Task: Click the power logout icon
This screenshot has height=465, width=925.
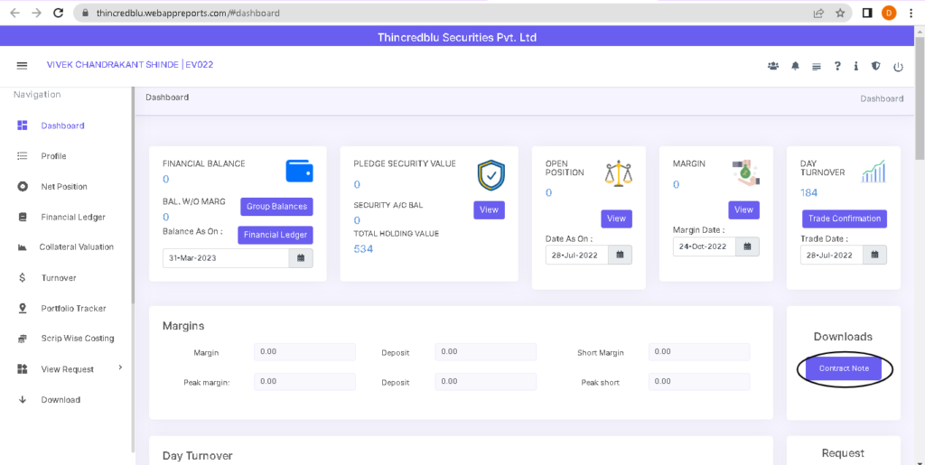Action: click(x=898, y=67)
